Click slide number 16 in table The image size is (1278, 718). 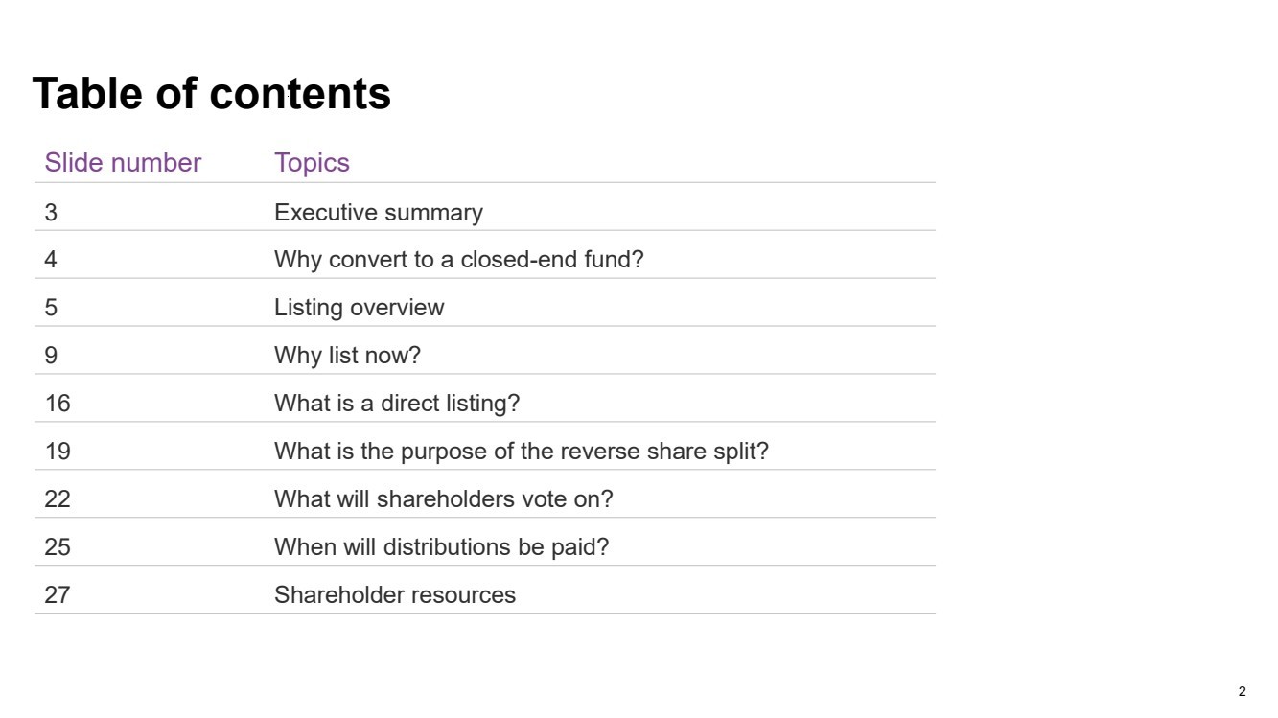tap(58, 404)
